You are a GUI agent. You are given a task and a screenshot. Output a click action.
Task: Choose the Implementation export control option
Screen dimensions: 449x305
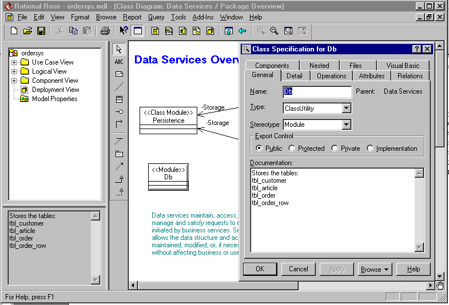[x=370, y=149]
